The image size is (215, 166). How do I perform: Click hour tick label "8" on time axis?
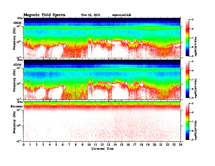tap(76, 145)
